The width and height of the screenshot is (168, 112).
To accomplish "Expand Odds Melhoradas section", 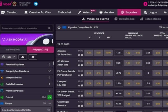I will click(x=50, y=84).
